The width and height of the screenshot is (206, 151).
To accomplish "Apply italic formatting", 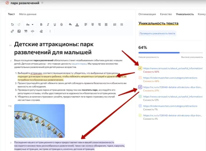I will click(x=48, y=25).
